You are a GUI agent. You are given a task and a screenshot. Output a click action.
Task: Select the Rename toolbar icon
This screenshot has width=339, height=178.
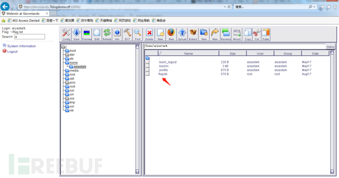pos(226,34)
